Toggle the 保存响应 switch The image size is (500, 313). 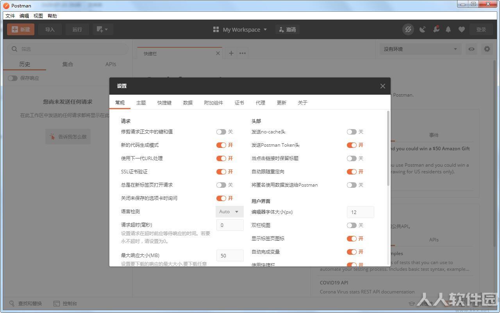[x=12, y=78]
